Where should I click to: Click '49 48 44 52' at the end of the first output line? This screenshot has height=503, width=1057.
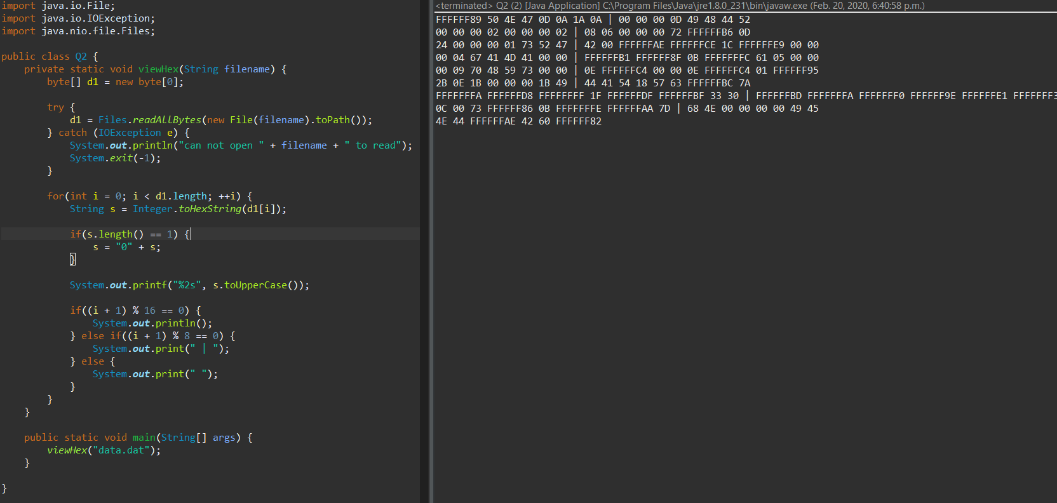pyautogui.click(x=718, y=20)
